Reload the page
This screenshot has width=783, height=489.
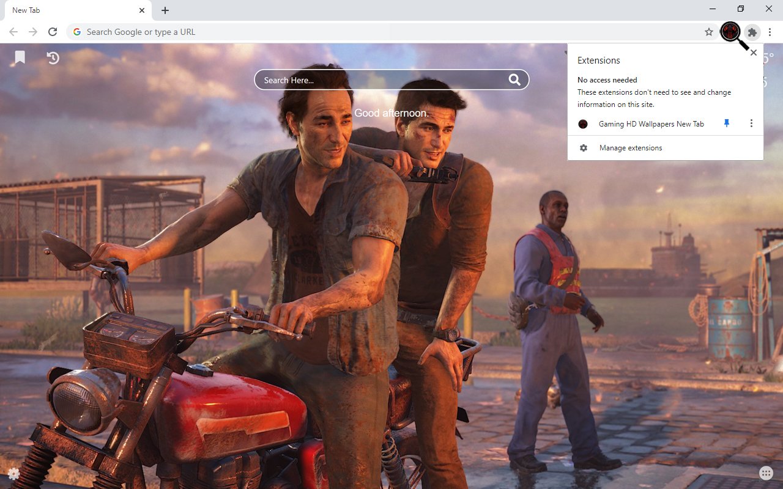click(53, 32)
